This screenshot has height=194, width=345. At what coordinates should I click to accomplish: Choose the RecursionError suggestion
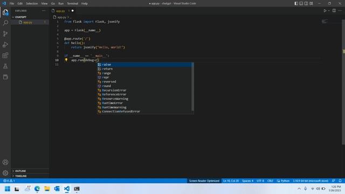click(144, 90)
